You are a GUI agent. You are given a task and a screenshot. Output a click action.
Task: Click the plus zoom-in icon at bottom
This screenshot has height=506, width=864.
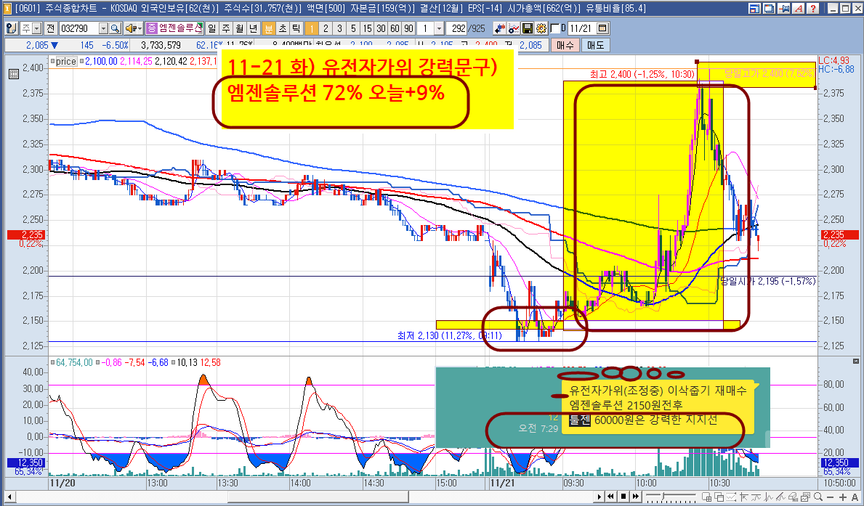tap(842, 497)
